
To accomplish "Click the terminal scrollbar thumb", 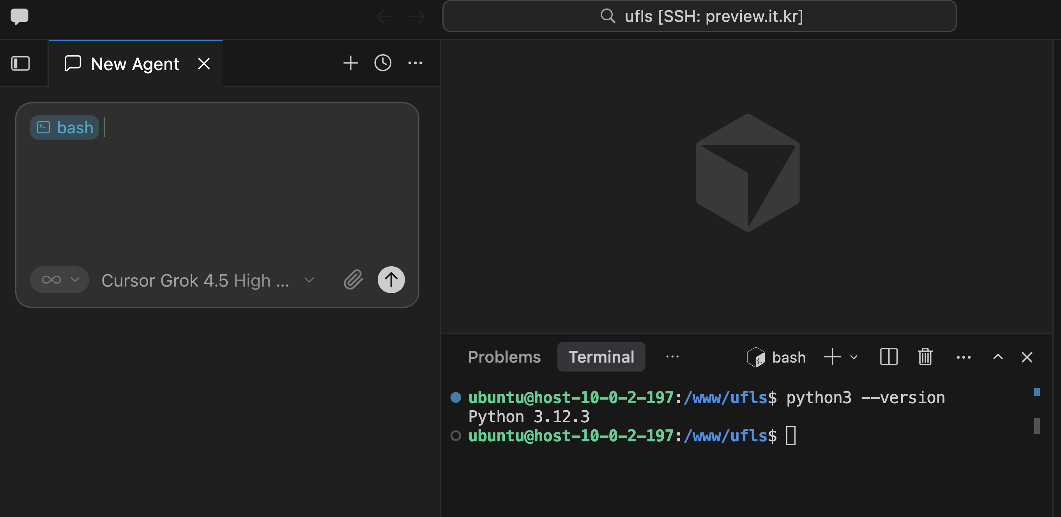I will click(x=1037, y=425).
